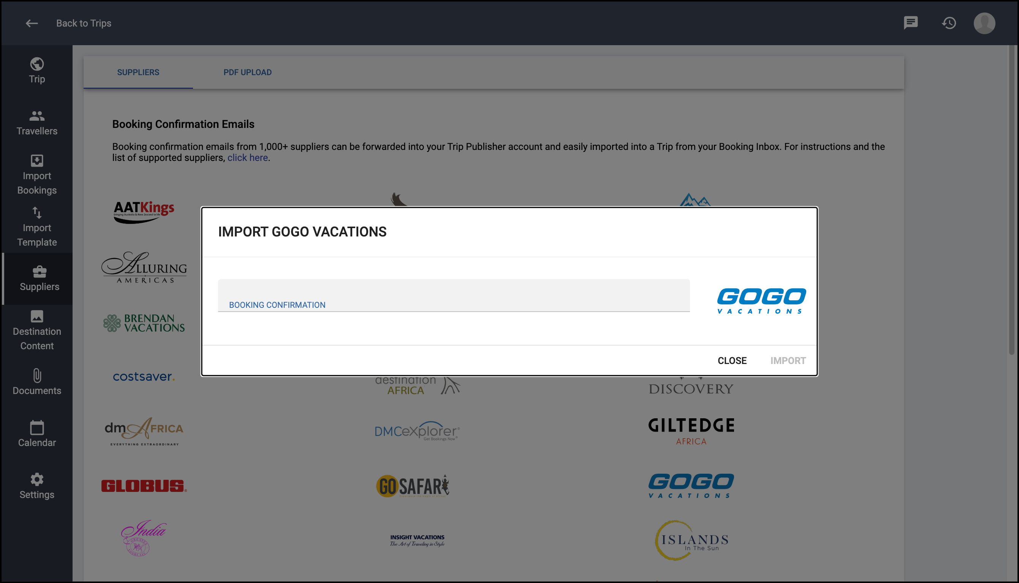Viewport: 1019px width, 583px height.
Task: Open the messages chat icon
Action: 910,23
